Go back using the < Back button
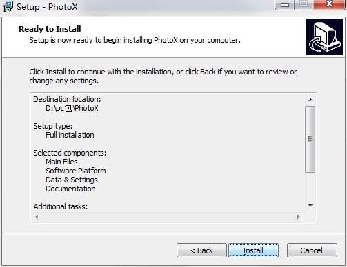The height and width of the screenshot is (267, 347). click(201, 250)
